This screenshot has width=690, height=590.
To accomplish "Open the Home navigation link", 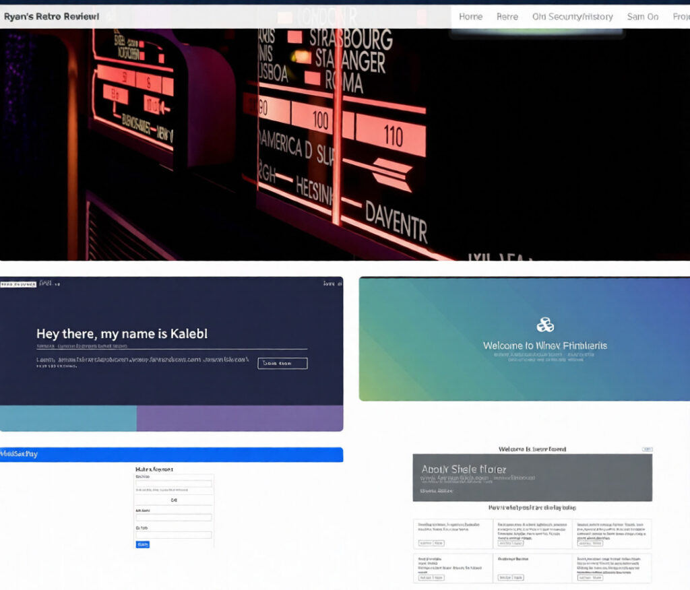I will click(x=470, y=17).
